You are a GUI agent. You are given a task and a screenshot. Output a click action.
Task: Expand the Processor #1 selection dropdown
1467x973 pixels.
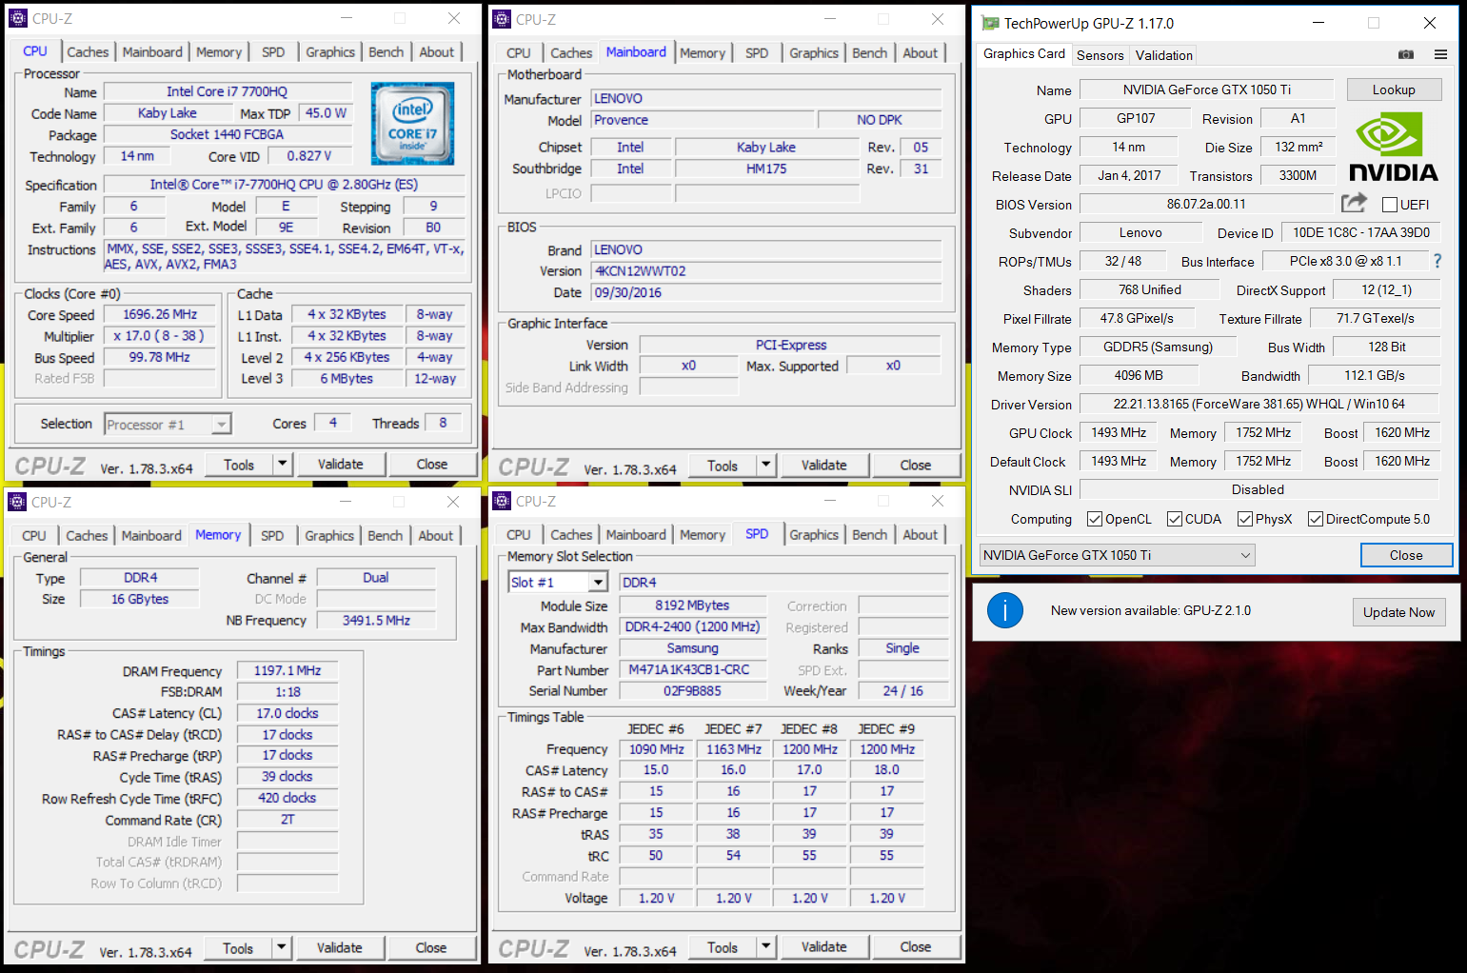coord(169,425)
